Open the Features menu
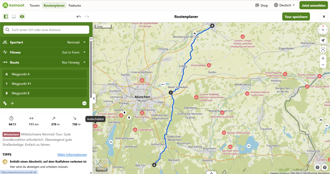This screenshot has height=174, width=330. tap(75, 5)
